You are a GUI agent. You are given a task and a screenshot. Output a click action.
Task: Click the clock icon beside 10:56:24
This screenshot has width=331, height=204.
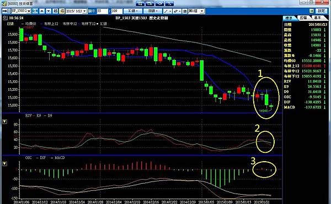[5, 18]
